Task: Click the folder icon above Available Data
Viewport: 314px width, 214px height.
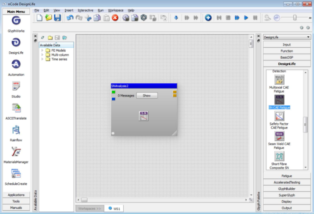Action: pos(50,38)
